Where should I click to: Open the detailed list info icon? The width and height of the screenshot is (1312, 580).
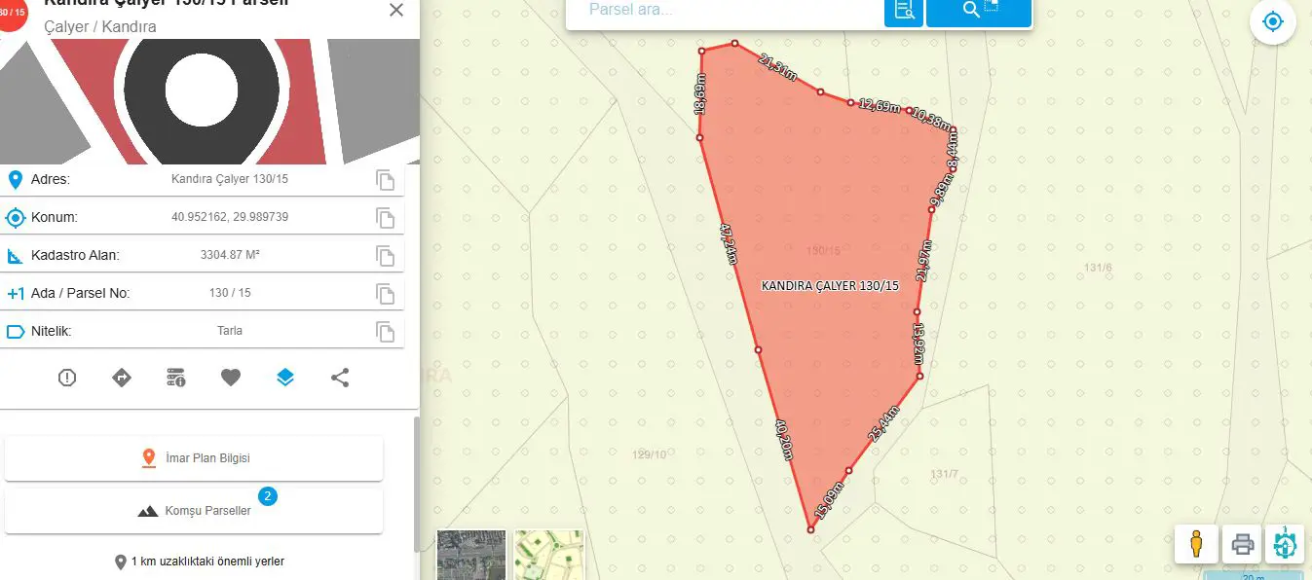tap(176, 378)
